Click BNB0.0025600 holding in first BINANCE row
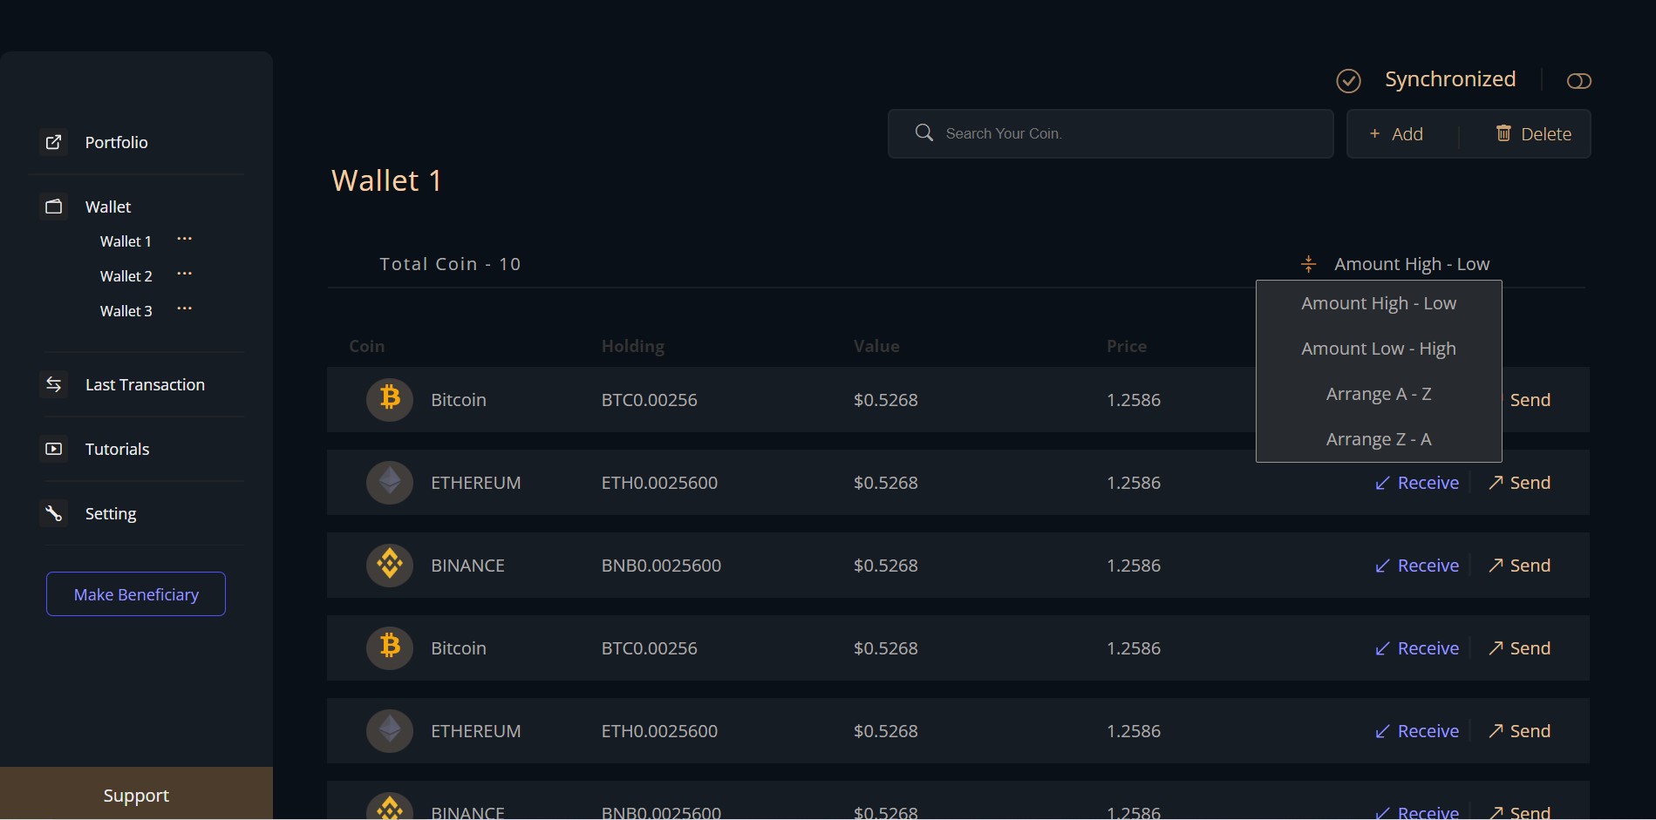This screenshot has height=820, width=1656. [x=661, y=566]
